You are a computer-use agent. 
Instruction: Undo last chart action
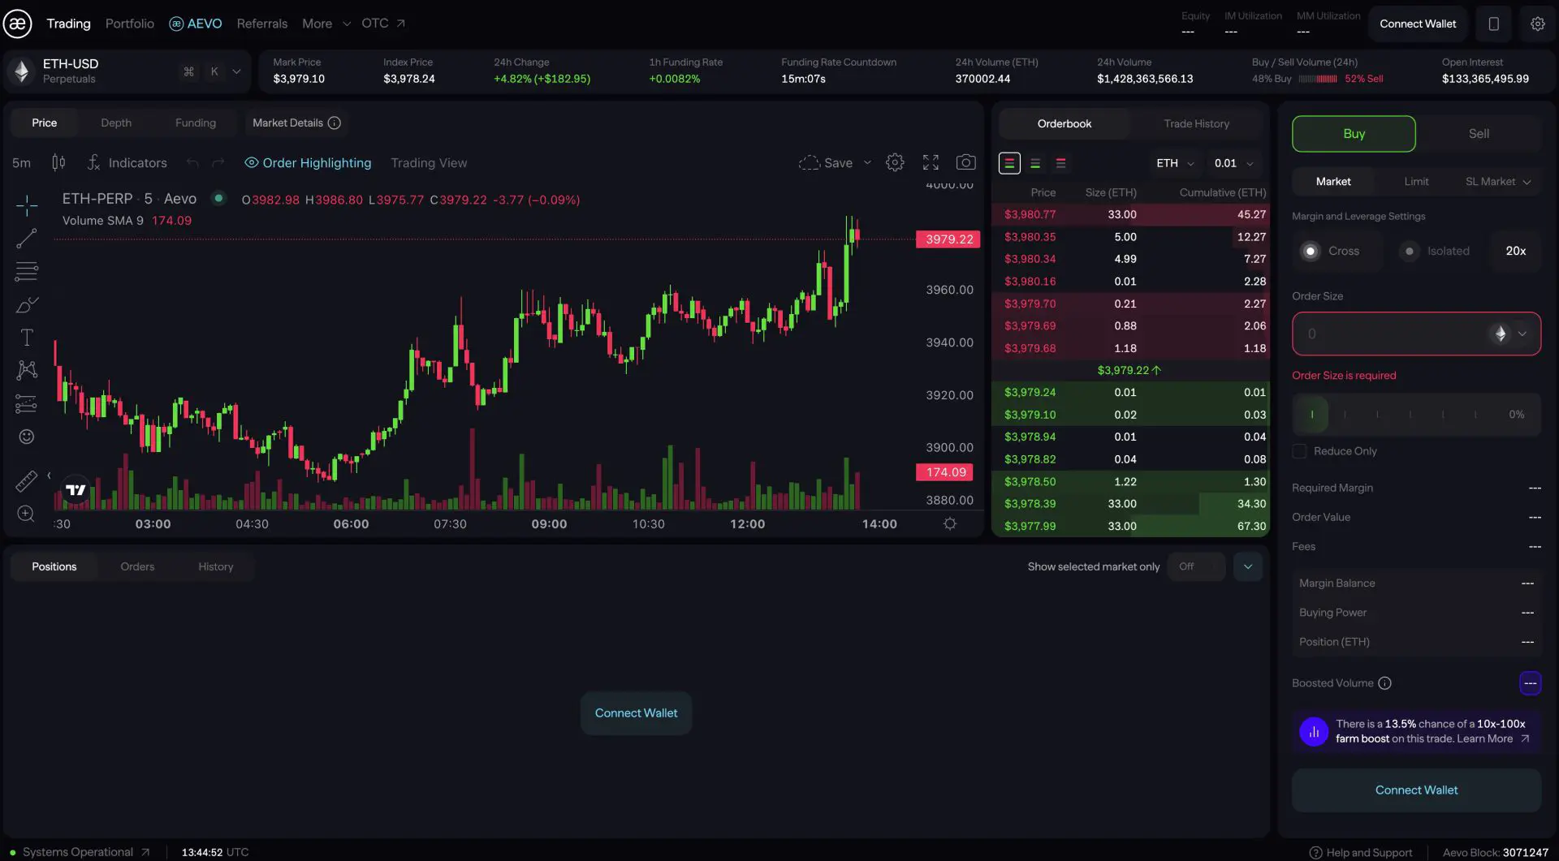(192, 163)
